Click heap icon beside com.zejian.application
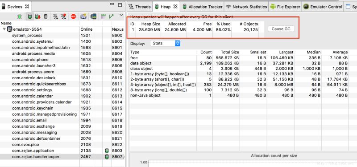 tap(107, 151)
